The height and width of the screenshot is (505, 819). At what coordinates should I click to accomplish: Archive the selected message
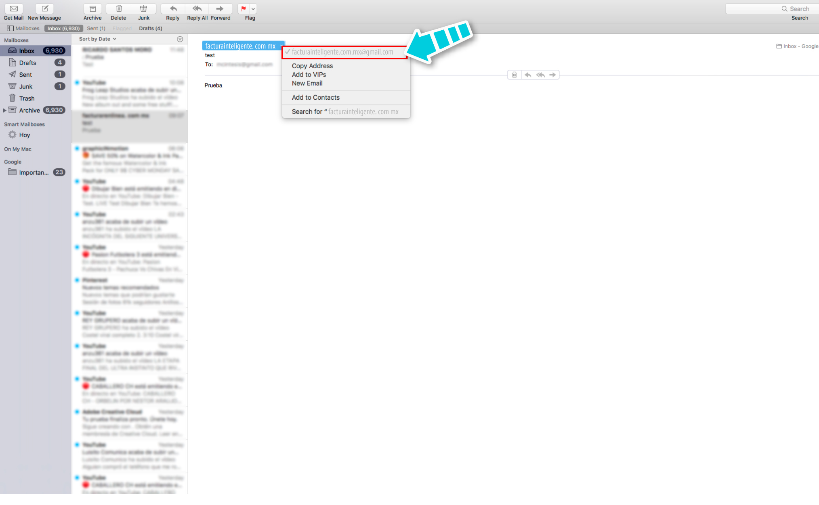(92, 8)
